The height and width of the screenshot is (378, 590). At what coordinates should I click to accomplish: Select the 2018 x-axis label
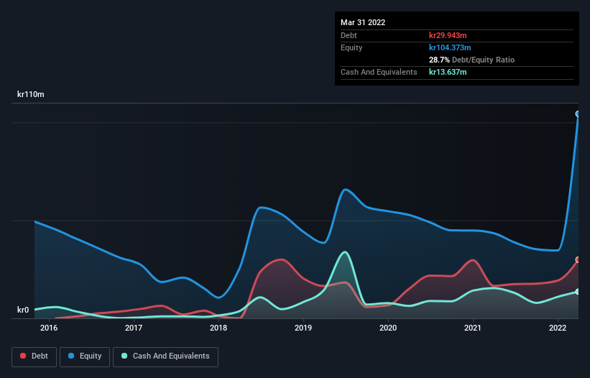coord(218,328)
